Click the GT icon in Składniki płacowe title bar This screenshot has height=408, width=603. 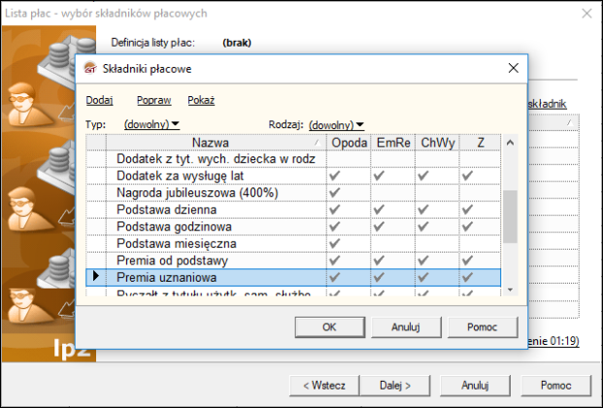click(92, 68)
